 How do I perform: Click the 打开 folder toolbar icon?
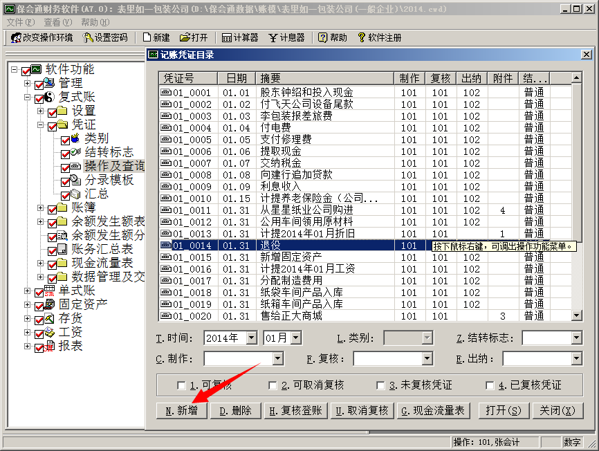pyautogui.click(x=185, y=37)
